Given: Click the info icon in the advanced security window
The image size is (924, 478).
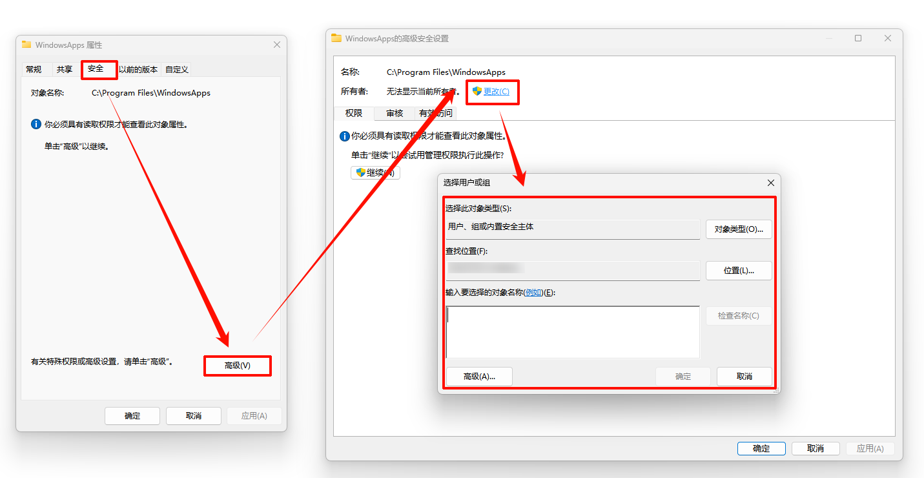Looking at the screenshot, I should point(344,136).
